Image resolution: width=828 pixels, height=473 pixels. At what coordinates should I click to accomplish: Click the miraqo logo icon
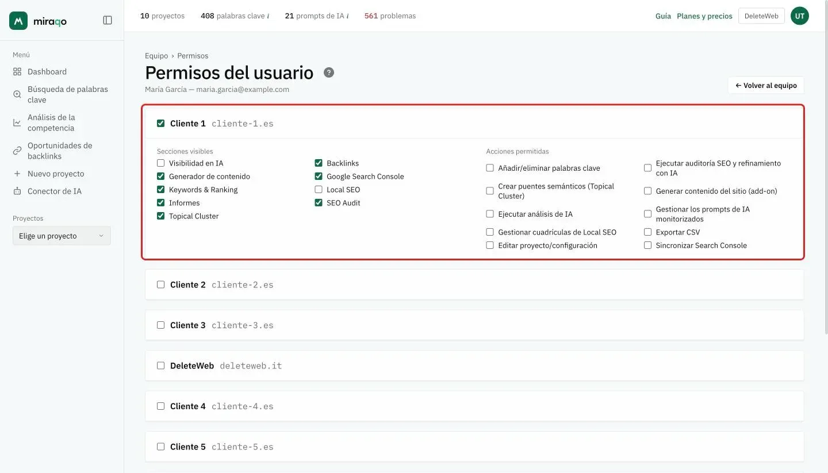pyautogui.click(x=18, y=21)
